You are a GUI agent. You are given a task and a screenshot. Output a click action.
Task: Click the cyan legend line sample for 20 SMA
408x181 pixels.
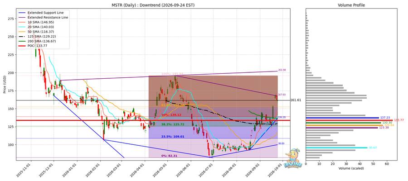(x=22, y=27)
